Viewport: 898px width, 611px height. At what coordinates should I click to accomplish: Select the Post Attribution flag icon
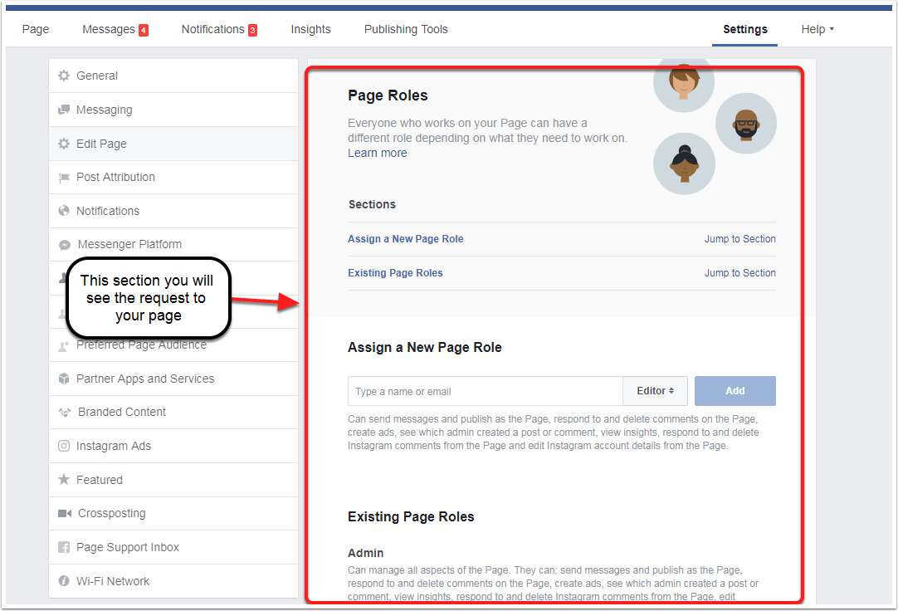tap(64, 178)
